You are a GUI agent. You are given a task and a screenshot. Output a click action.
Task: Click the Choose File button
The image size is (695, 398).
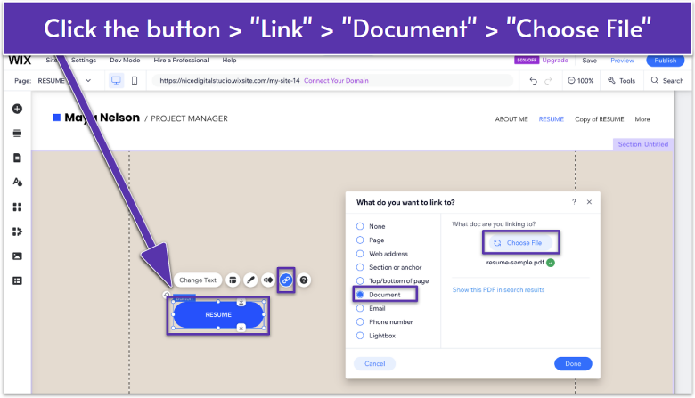pyautogui.click(x=521, y=242)
